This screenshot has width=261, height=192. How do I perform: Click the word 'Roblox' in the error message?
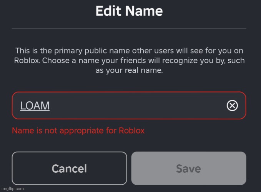(x=132, y=131)
